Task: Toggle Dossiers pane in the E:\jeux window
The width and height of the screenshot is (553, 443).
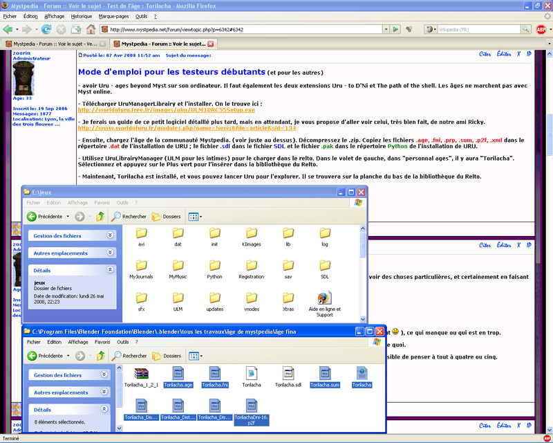Action: 166,217
